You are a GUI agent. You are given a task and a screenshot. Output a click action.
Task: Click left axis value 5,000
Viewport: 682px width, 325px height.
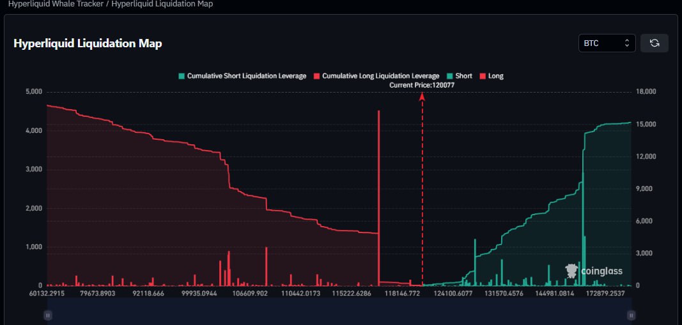(33, 92)
